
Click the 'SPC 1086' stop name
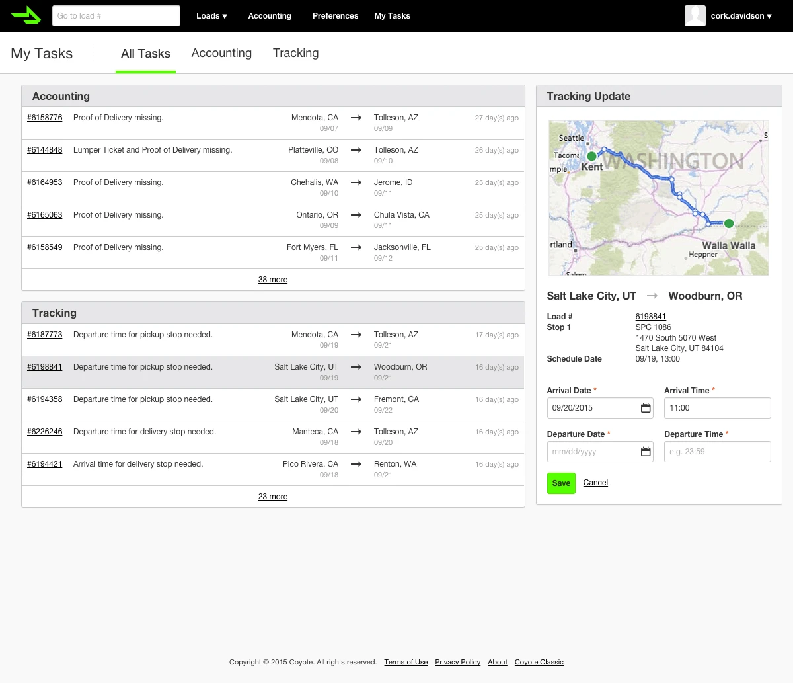pyautogui.click(x=653, y=327)
